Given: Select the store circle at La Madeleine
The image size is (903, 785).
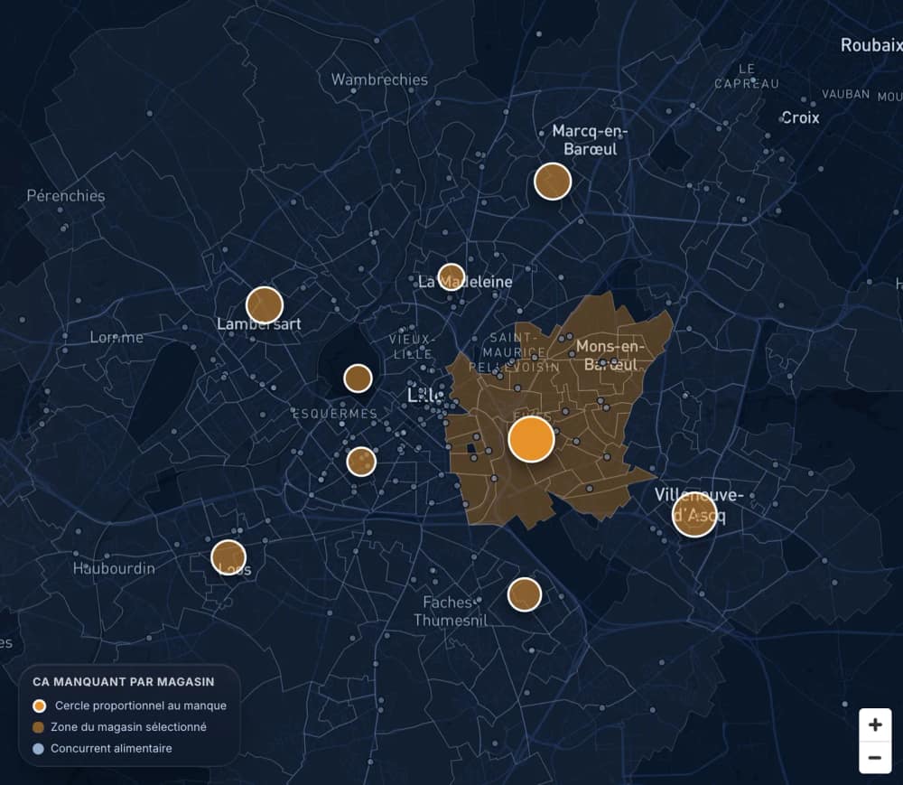Looking at the screenshot, I should 451,277.
